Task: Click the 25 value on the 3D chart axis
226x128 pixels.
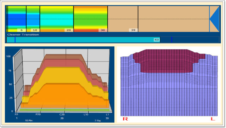Action: point(11,98)
